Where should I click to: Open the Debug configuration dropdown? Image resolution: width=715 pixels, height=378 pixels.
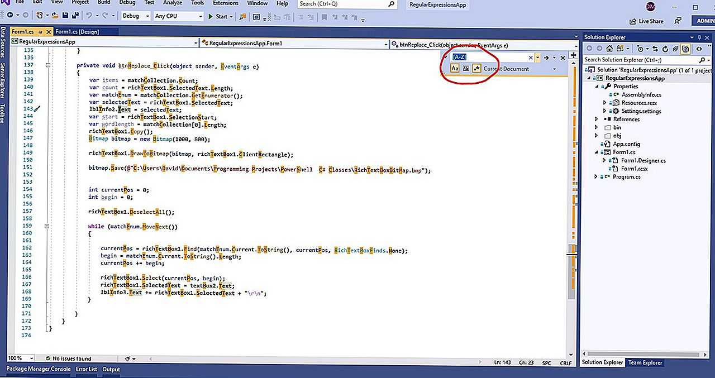tap(147, 16)
